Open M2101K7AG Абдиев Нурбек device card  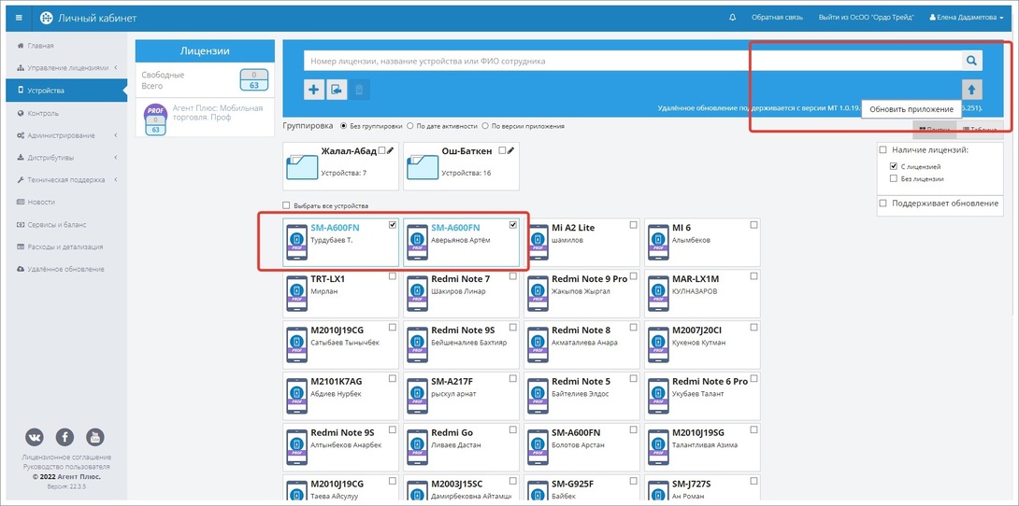click(340, 396)
